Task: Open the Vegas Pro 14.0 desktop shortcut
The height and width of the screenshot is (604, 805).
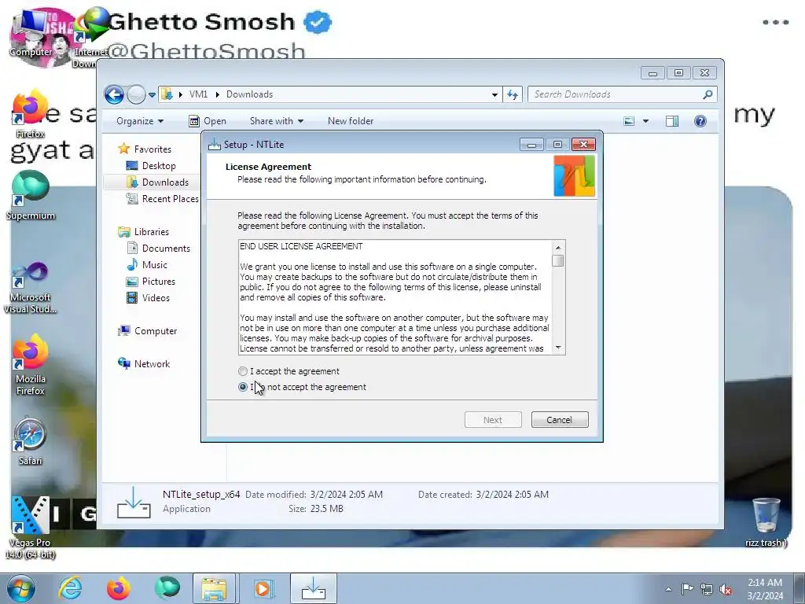Action: coord(31,528)
